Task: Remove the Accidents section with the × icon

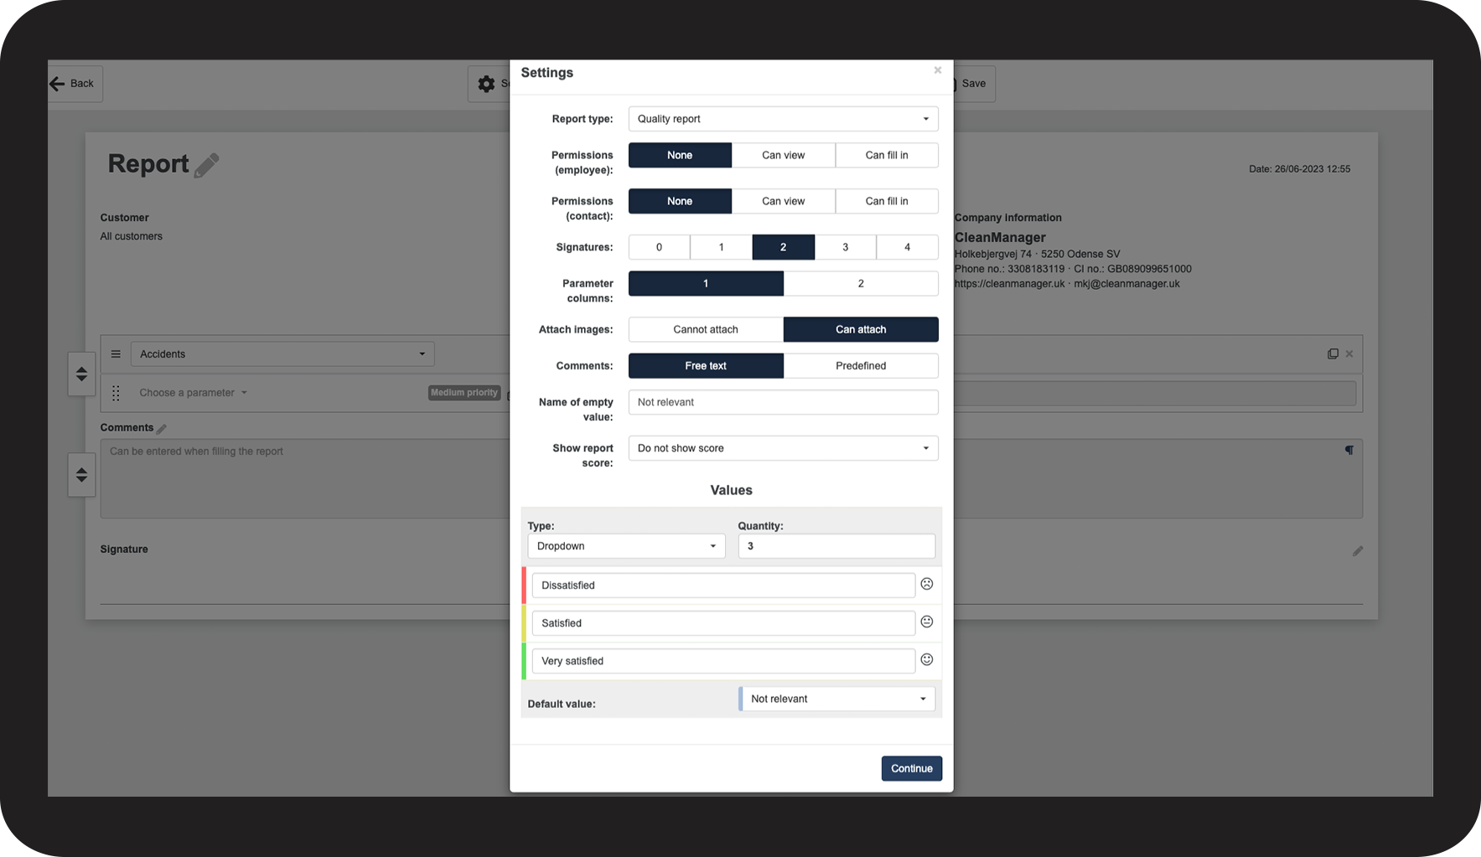Action: [1349, 353]
